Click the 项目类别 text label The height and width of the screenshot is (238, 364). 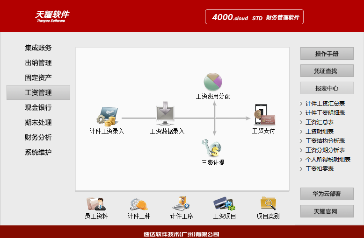pyautogui.click(x=268, y=216)
